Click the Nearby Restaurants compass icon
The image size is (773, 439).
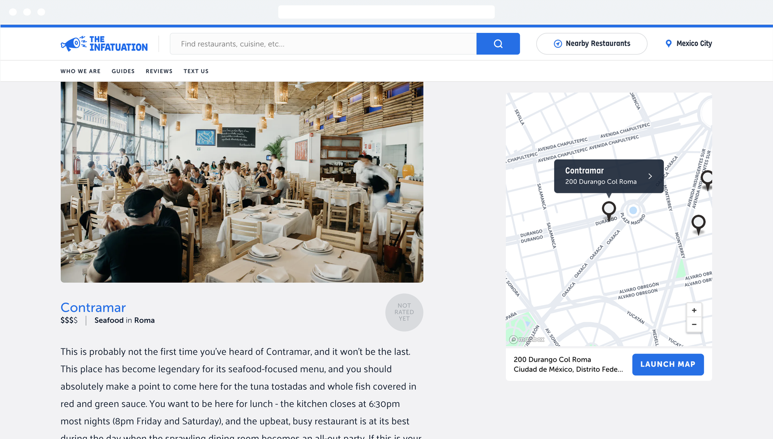pos(558,44)
